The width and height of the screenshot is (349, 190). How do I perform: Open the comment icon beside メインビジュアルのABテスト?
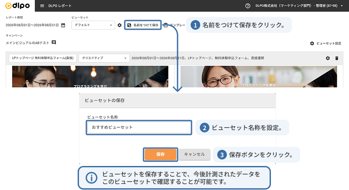click(54, 42)
